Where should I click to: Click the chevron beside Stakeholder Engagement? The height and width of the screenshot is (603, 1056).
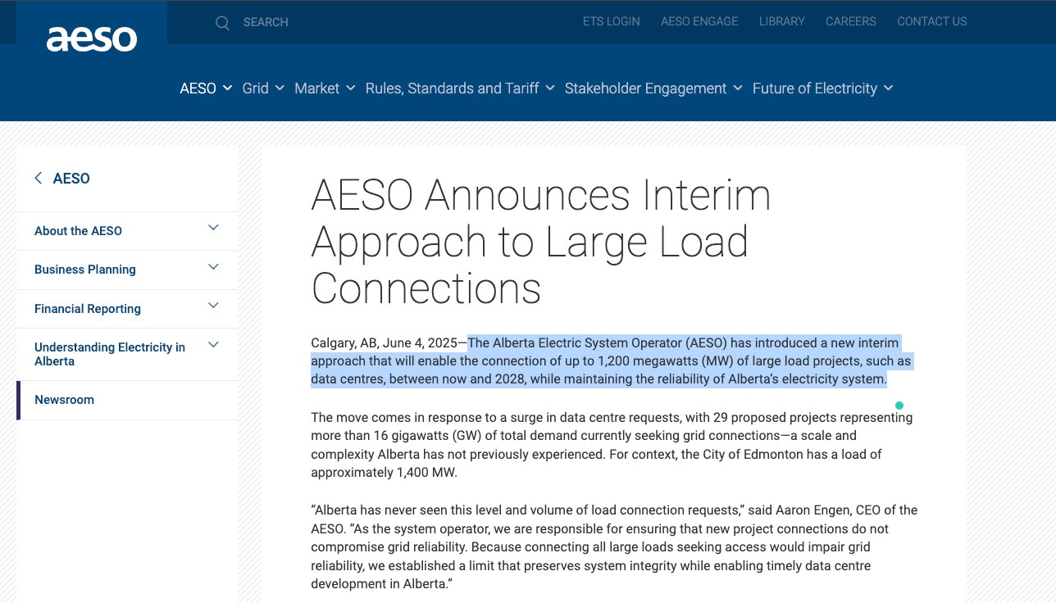738,88
